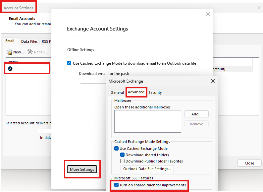Click the Microsoft 365 Features group label
This screenshot has width=263, height=192.
[134, 178]
